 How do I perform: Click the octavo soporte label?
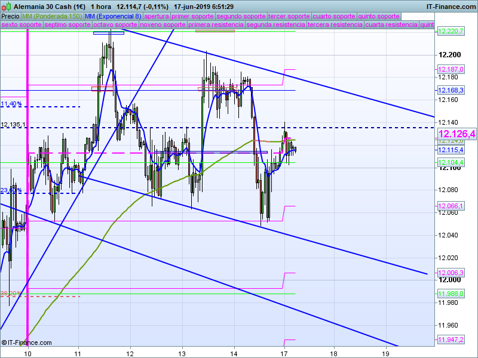pos(115,24)
